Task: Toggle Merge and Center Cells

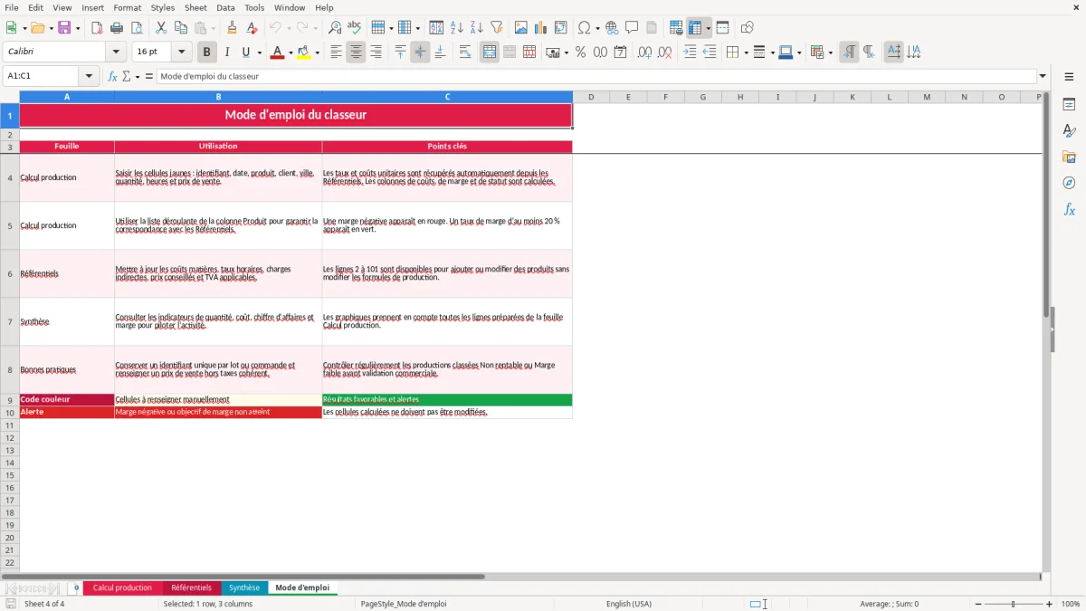Action: click(x=490, y=53)
